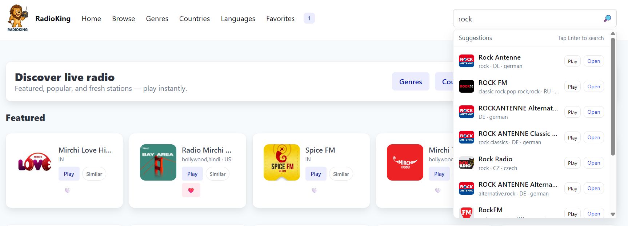628x226 pixels.
Task: Click the ROCK ANTENNE Classic logo icon
Action: (x=466, y=137)
